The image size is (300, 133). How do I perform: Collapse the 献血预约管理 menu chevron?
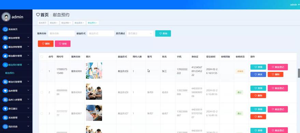click(x=28, y=65)
